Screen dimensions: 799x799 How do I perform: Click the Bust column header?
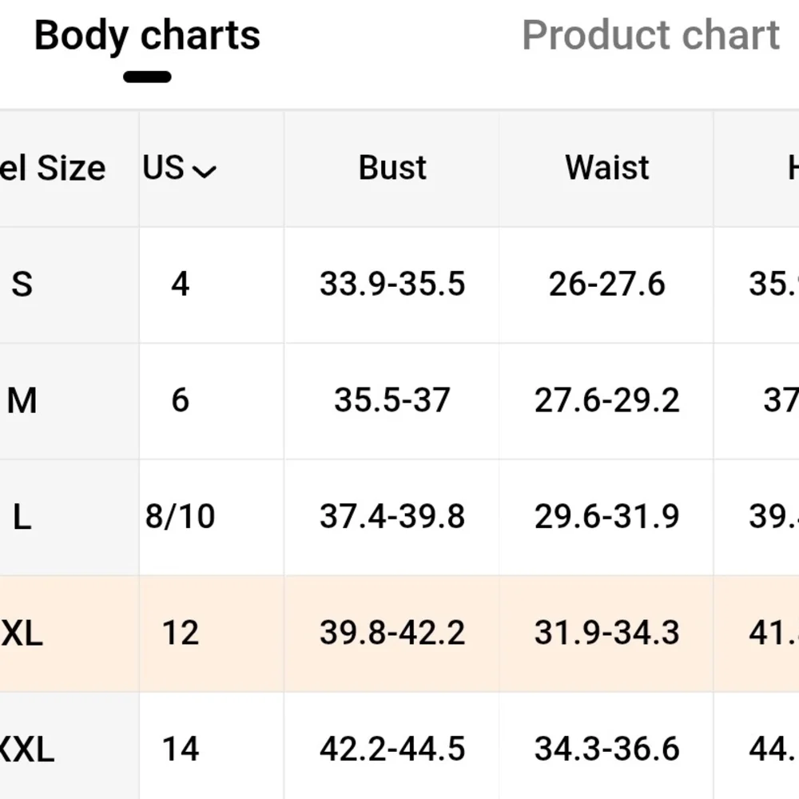[x=392, y=169]
